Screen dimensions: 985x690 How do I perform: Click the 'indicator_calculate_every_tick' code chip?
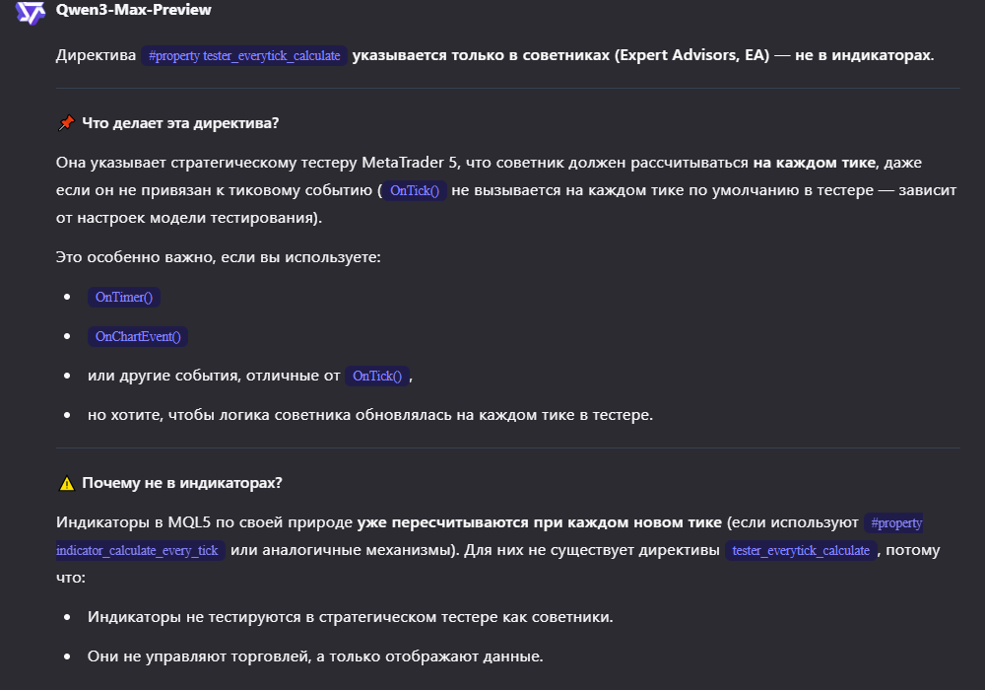point(138,551)
